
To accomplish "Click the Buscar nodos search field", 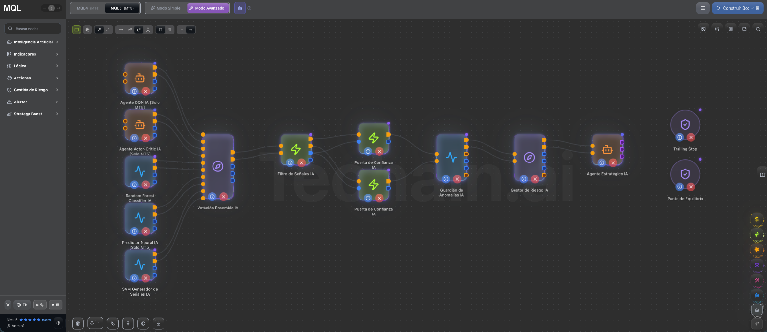I will click(x=33, y=29).
